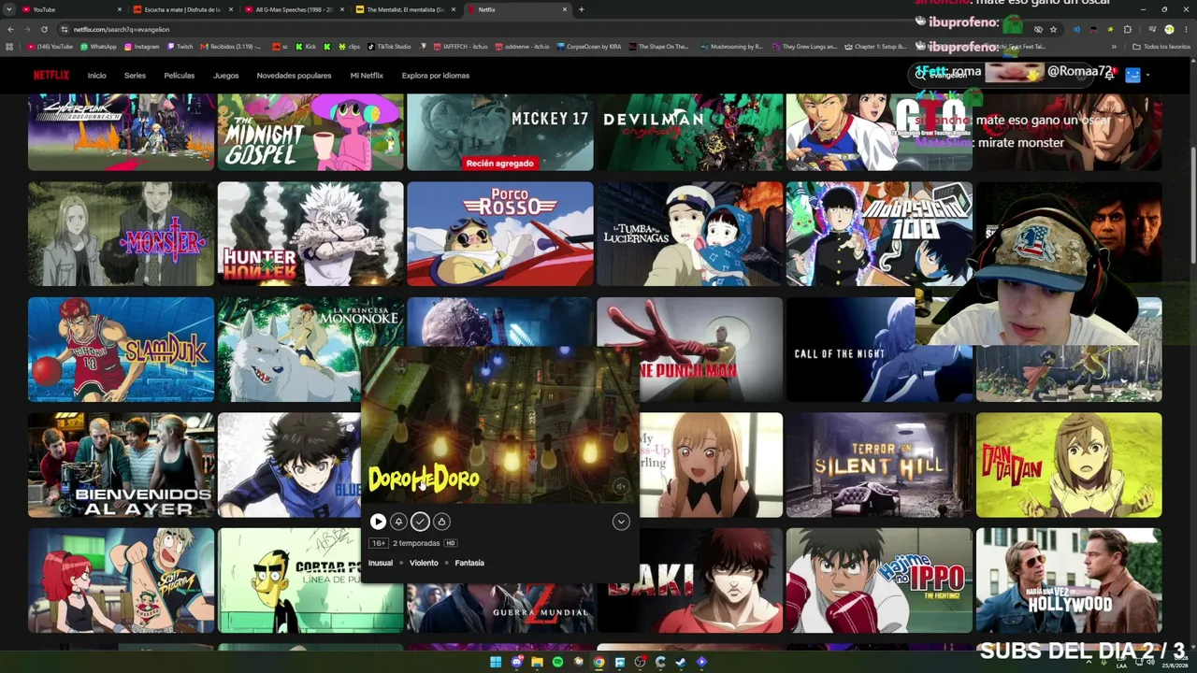Click the bell reminder icon on Dorohedoro card
Viewport: 1197px width, 673px height.
[x=398, y=522]
